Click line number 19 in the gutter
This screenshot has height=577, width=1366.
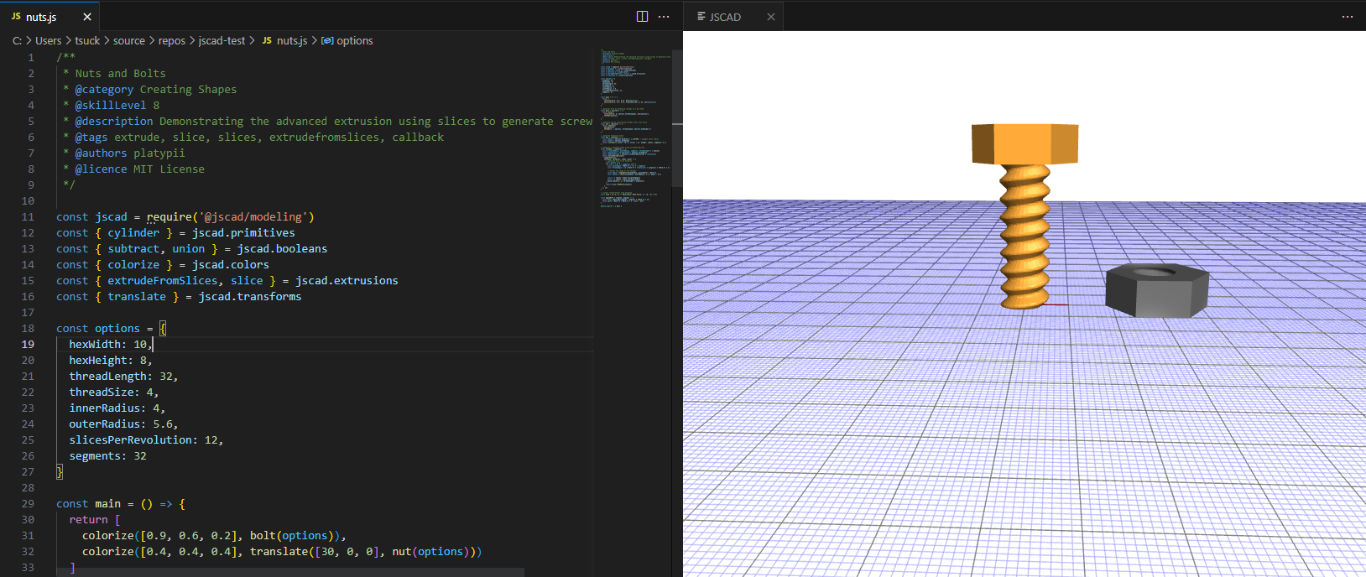point(28,344)
